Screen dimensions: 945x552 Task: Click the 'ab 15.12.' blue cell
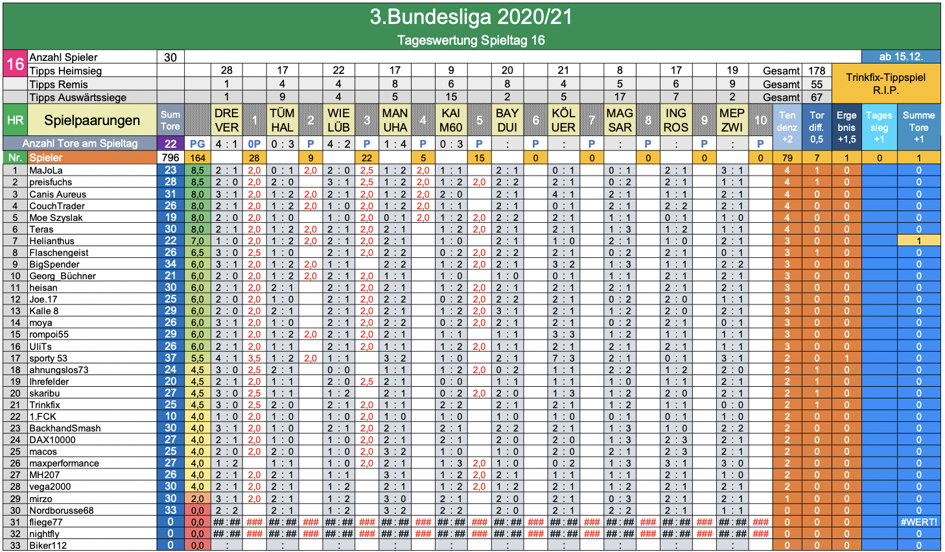point(901,57)
